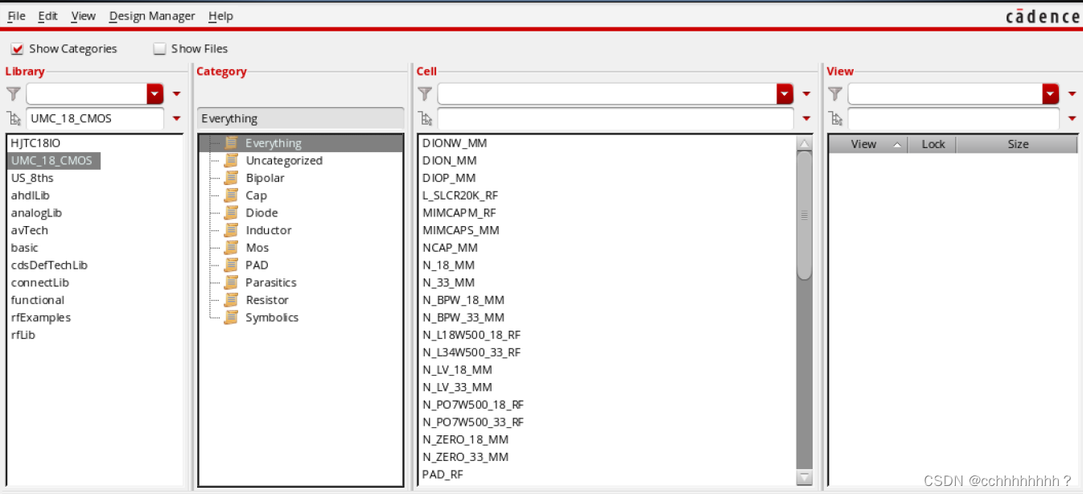Click the Resistor category scroll icon
1083x494 pixels.
[x=232, y=300]
